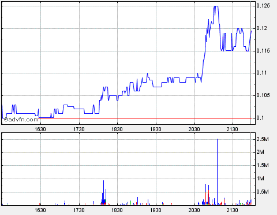The height and width of the screenshot is (215, 277).
Task: Click the 1.5M volume axis label
Action: 263,165
